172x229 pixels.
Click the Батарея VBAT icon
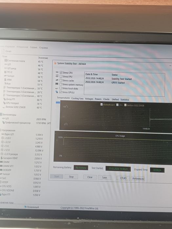pyautogui.click(x=2, y=158)
